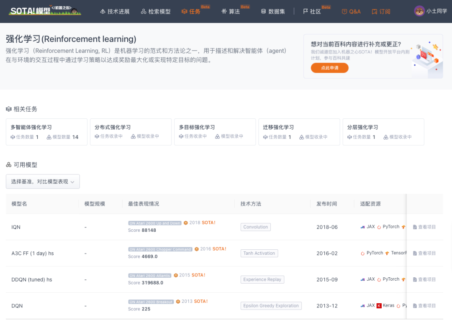Click the 相关任务 section layers icon

pos(9,109)
